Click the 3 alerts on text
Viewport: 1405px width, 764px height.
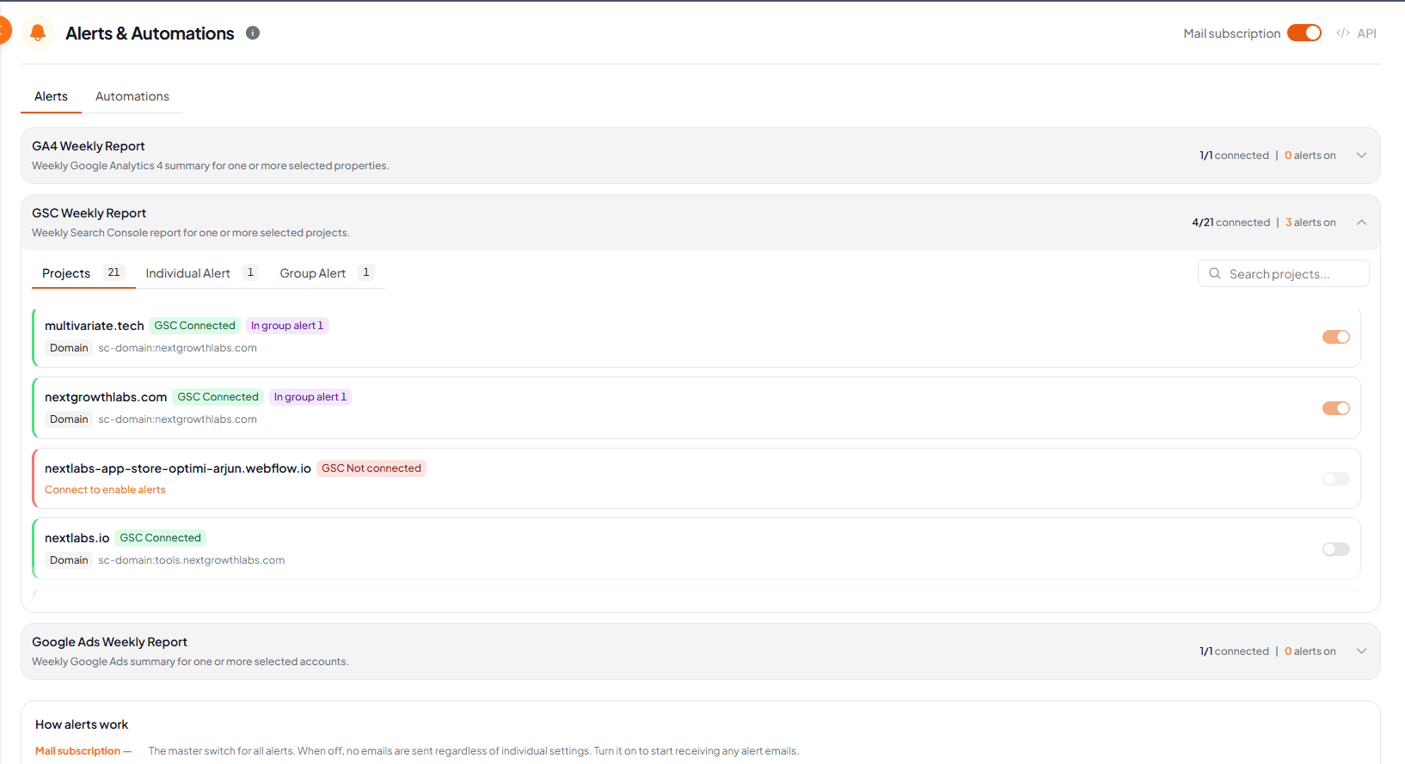(x=1310, y=223)
